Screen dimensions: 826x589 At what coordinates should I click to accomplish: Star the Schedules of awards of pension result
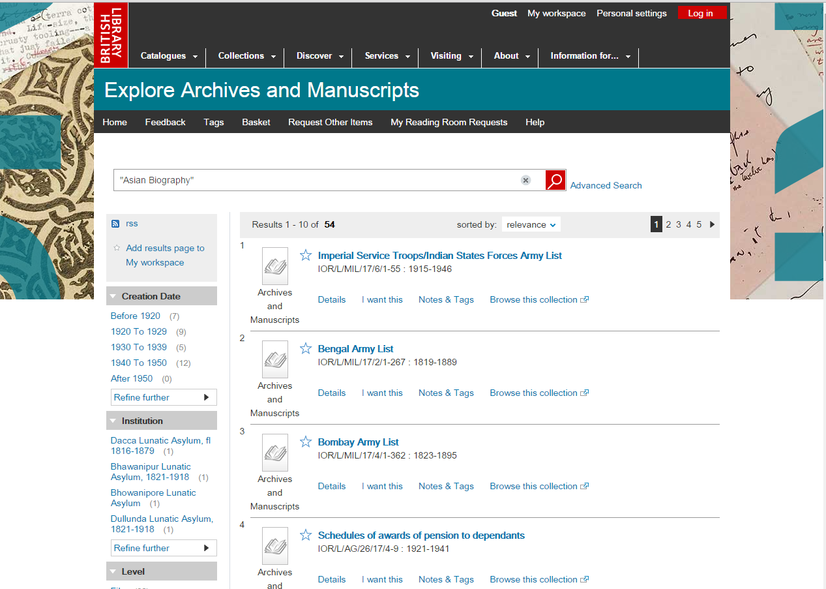[306, 535]
